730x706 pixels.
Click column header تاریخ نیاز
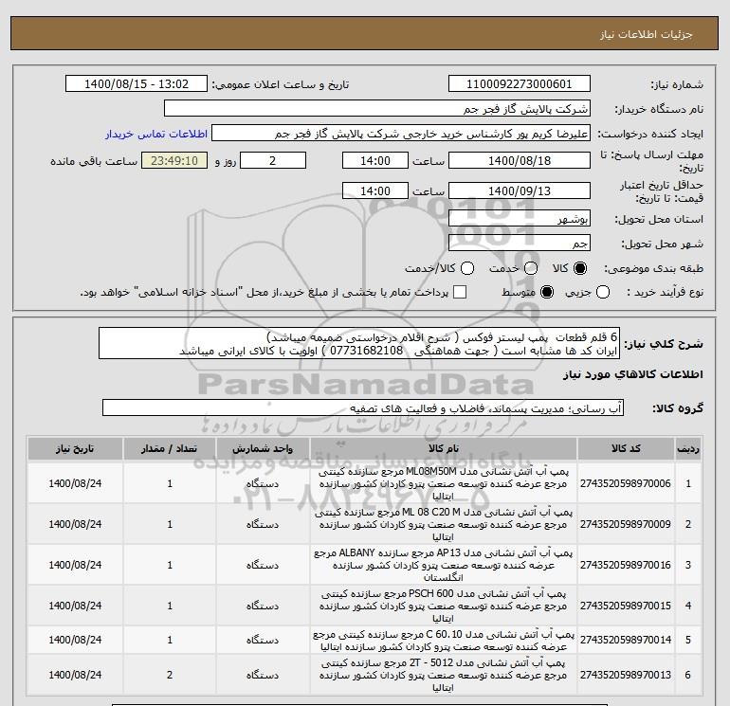click(75, 448)
